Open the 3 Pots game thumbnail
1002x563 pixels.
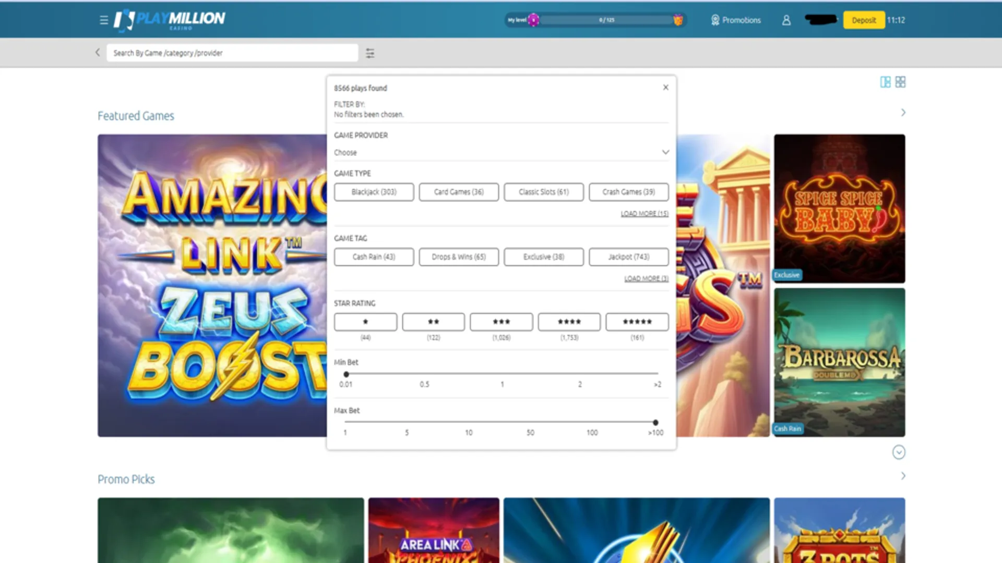coord(840,530)
